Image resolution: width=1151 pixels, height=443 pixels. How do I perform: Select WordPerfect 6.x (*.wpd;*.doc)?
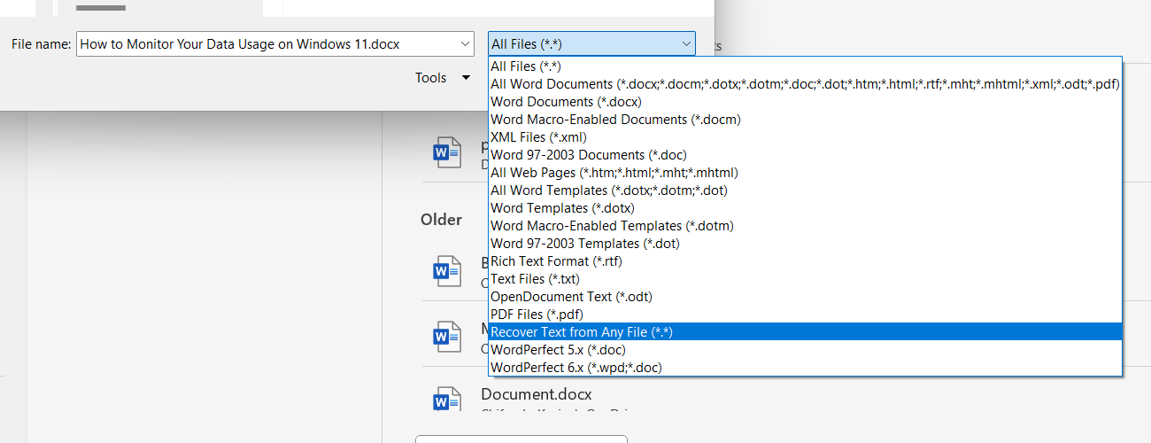coord(805,368)
